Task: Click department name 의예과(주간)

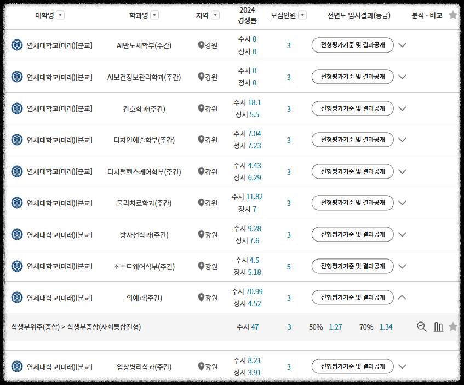Action: coord(144,298)
